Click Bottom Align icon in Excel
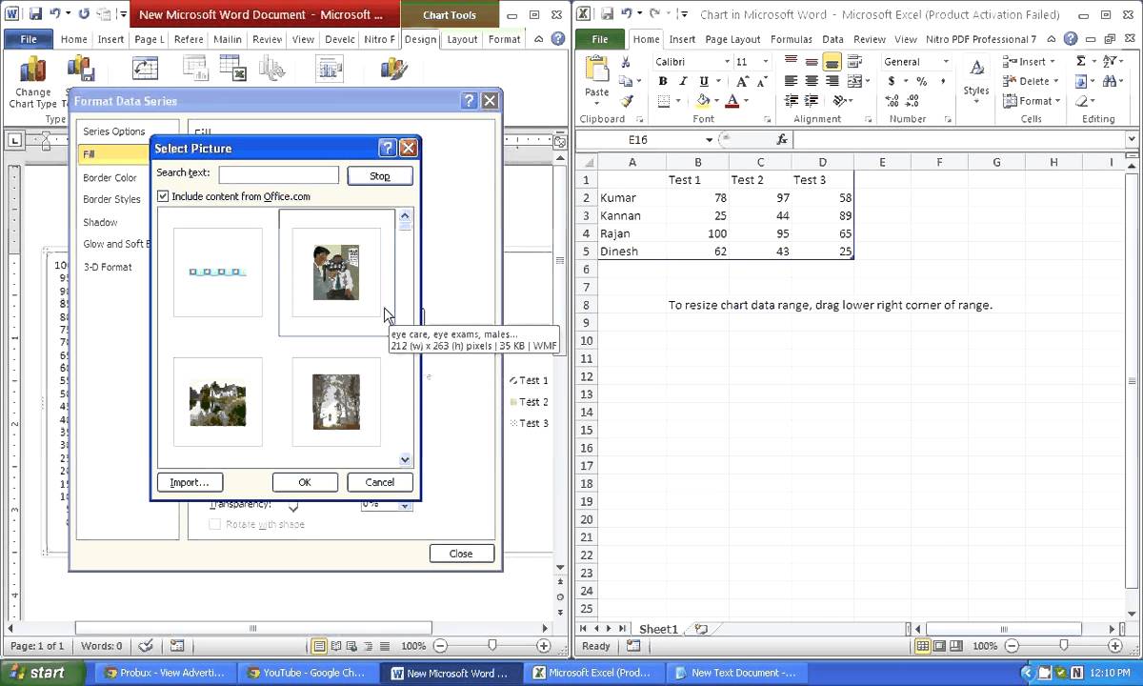Image resolution: width=1143 pixels, height=686 pixels. tap(832, 61)
